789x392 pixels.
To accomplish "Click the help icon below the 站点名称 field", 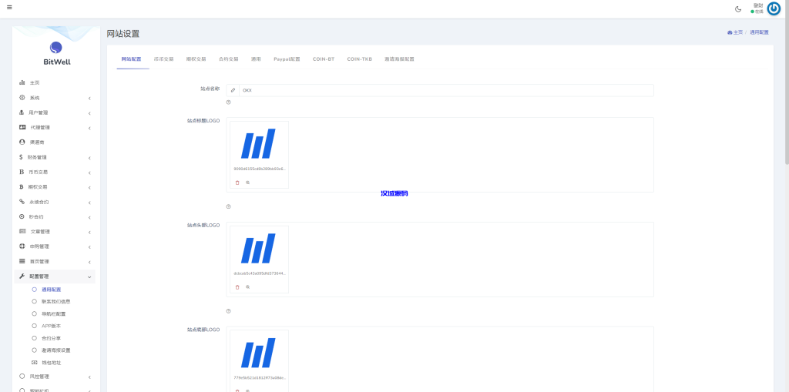I will tap(229, 102).
